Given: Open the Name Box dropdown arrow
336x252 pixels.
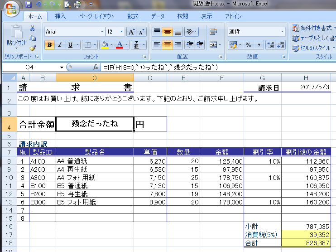Looking at the screenshot, I should (x=62, y=67).
